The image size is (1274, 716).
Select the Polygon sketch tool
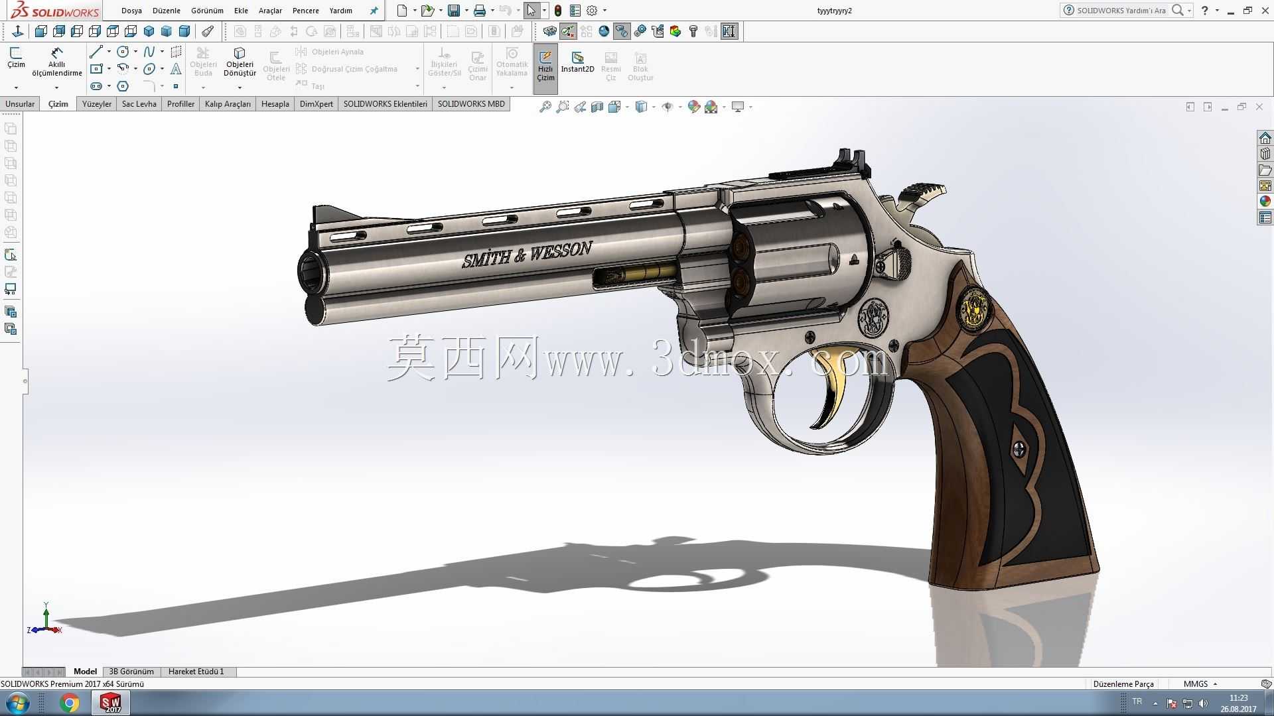(x=123, y=86)
